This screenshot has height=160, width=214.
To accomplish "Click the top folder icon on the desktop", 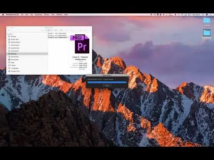I will pos(207,20).
